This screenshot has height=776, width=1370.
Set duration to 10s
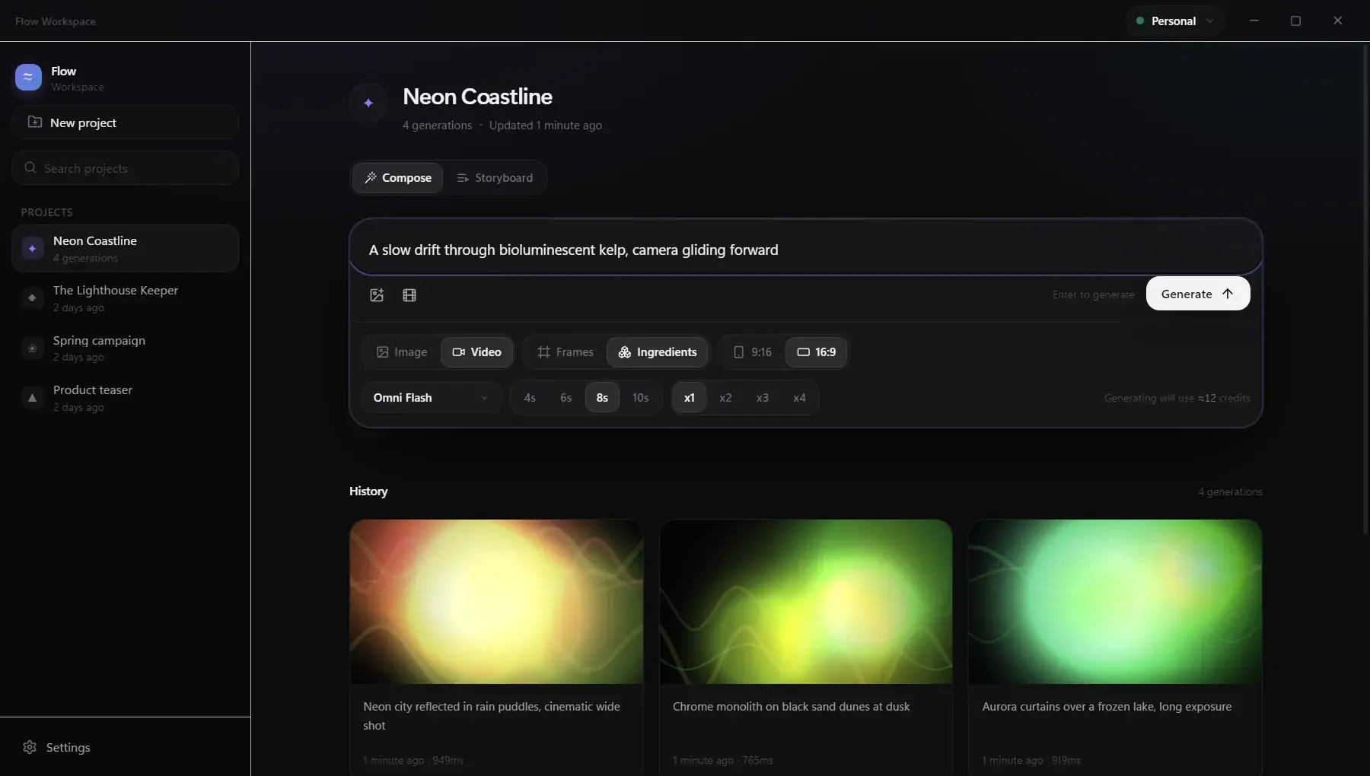coord(640,398)
